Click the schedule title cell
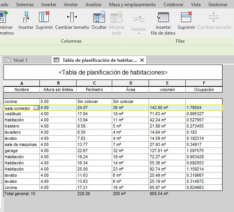The height and width of the screenshot is (212, 234). 113,72
